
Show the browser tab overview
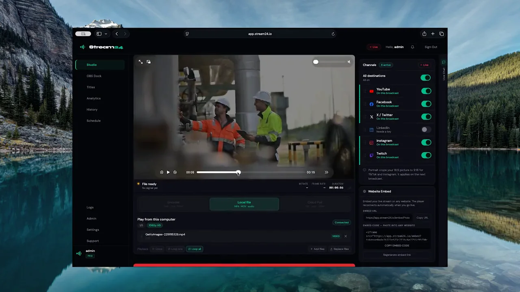pos(442,34)
